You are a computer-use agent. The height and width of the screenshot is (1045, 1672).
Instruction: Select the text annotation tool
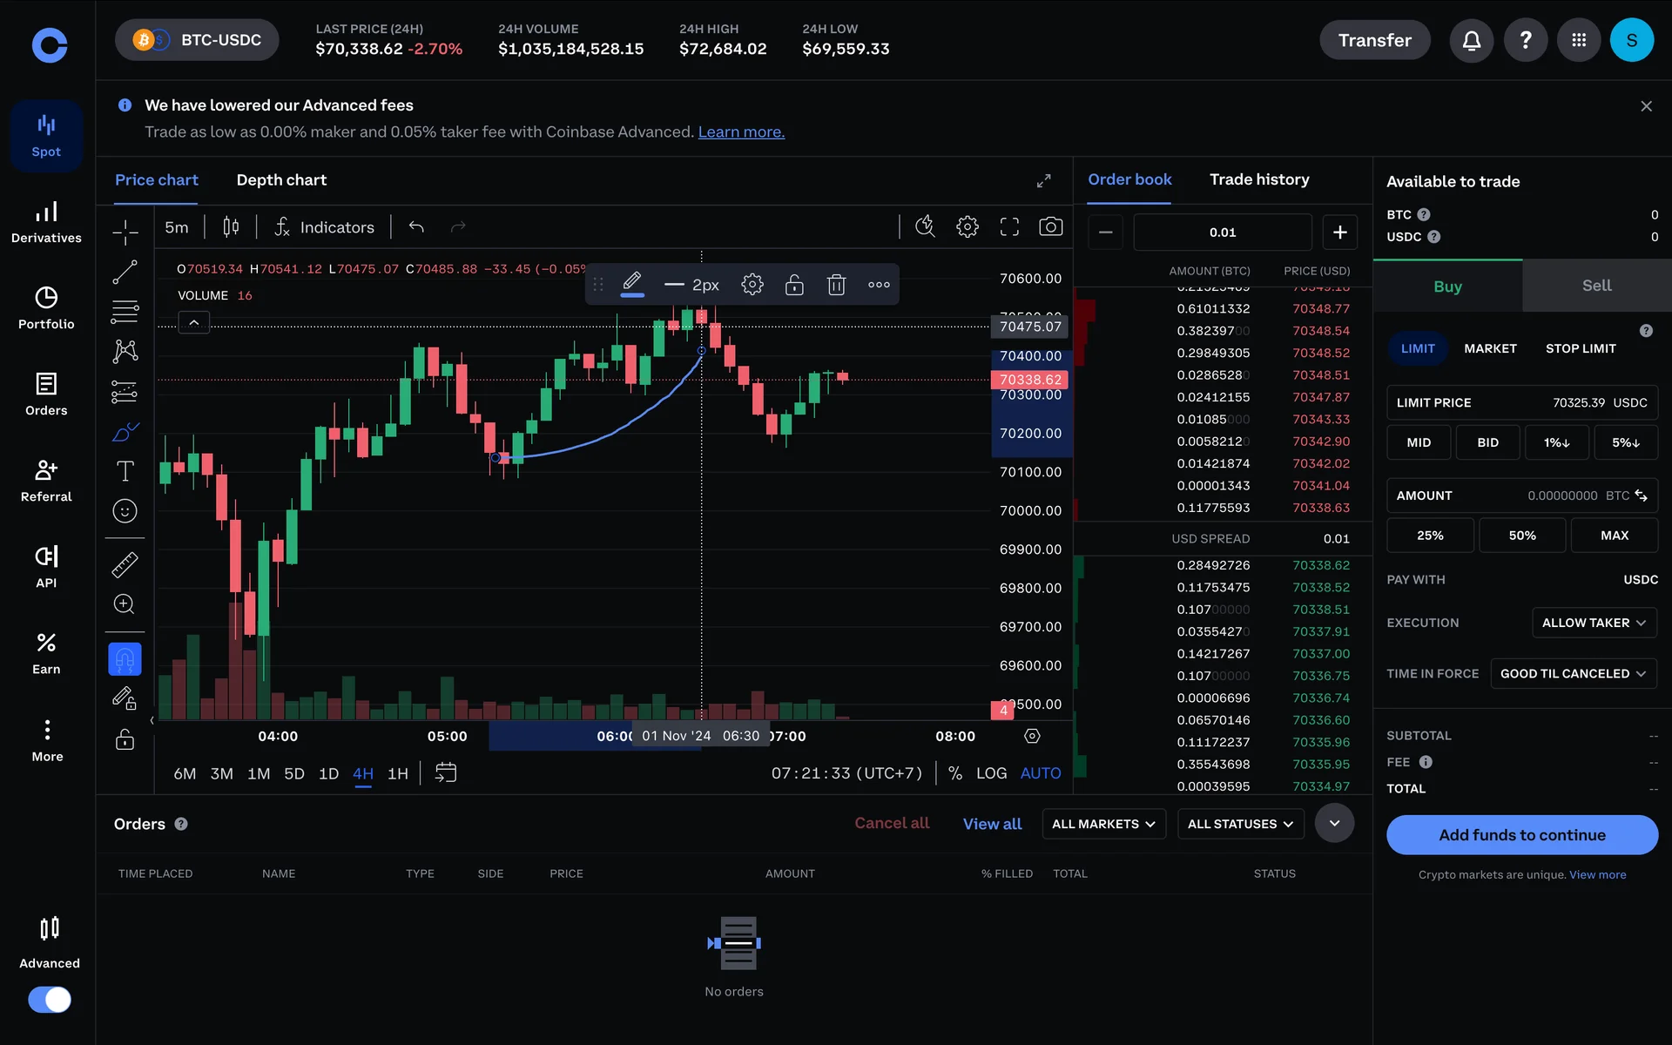pos(125,471)
